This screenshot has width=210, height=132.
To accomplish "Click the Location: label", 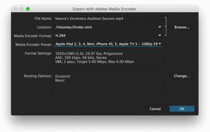I will [x=44, y=27].
